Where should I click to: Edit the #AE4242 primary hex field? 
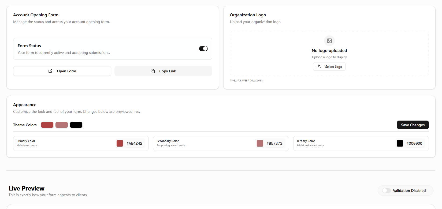135,143
